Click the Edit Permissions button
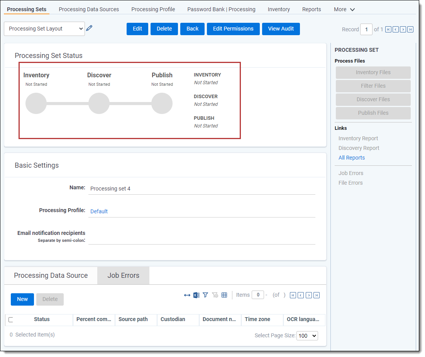Image resolution: width=425 pixels, height=357 pixels. click(x=233, y=29)
